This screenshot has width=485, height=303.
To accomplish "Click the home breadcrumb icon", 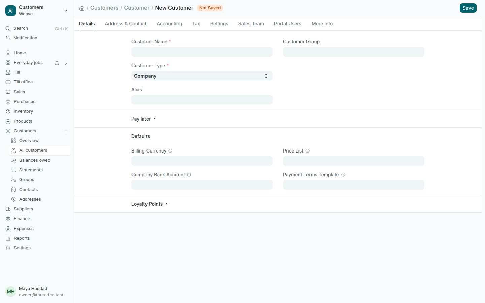I will [82, 8].
